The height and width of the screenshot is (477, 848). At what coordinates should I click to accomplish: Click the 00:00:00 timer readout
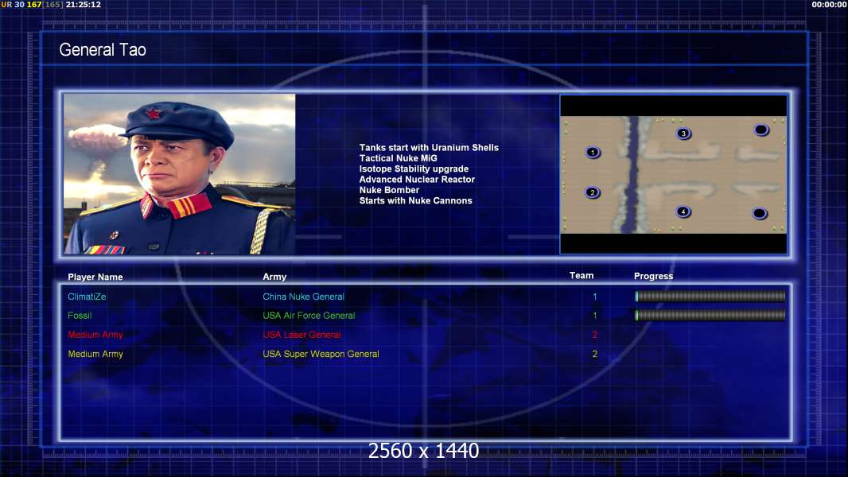[829, 4]
